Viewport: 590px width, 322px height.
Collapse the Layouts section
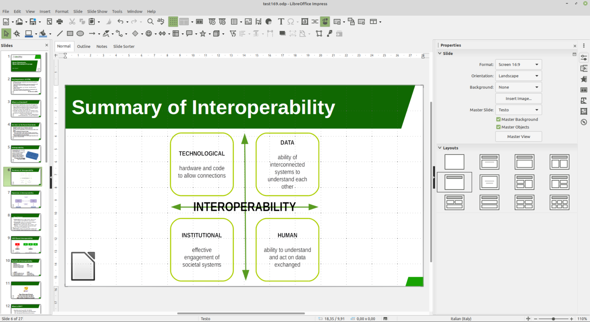[439, 148]
